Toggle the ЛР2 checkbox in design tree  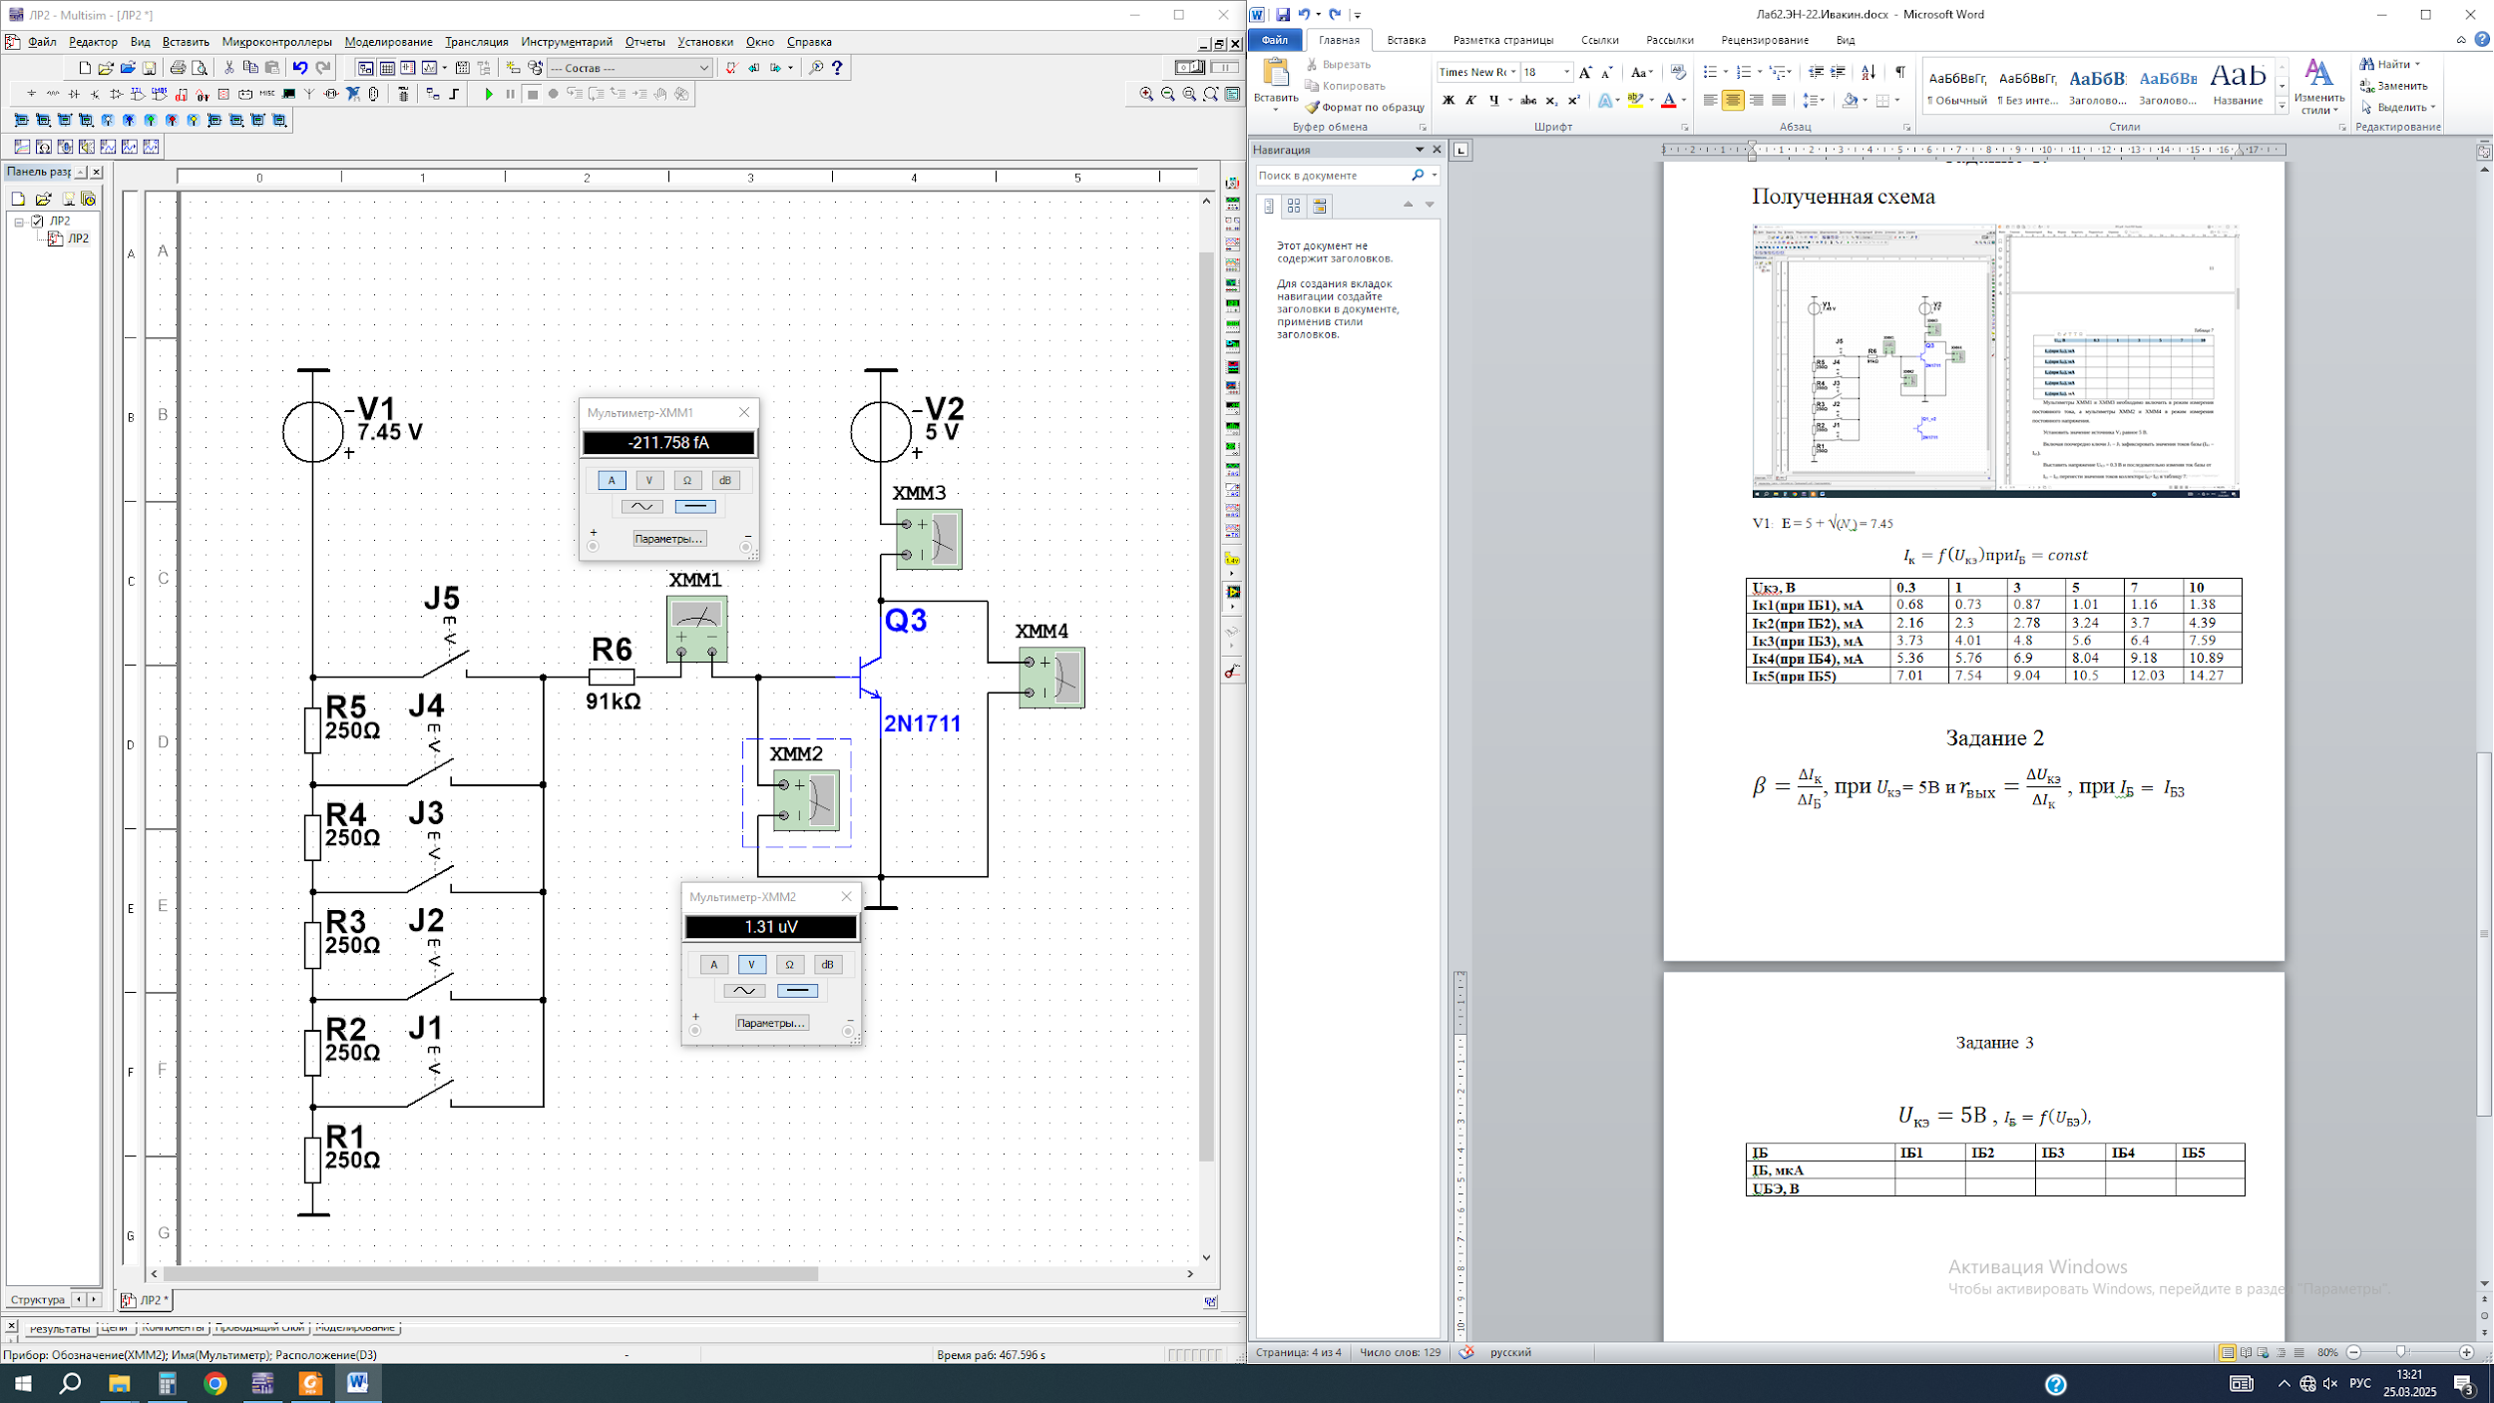tap(37, 221)
